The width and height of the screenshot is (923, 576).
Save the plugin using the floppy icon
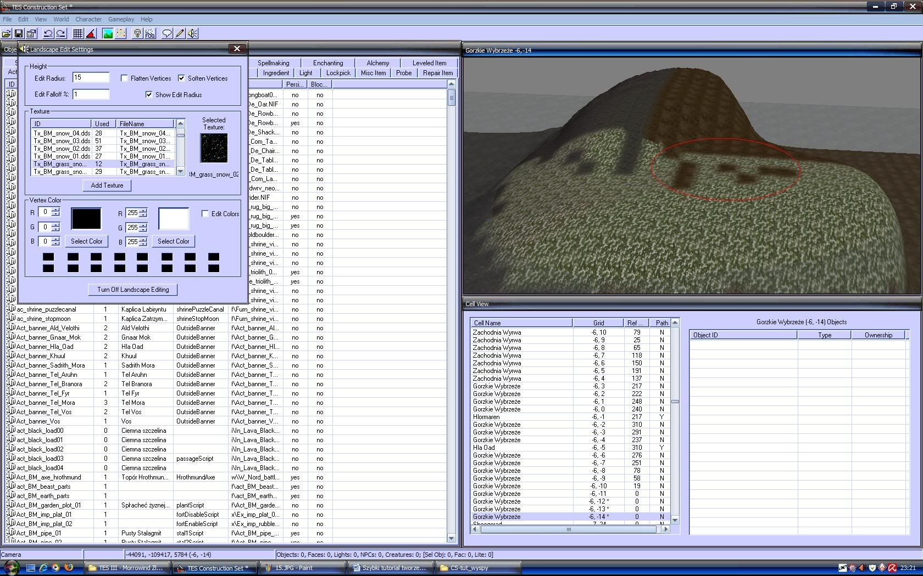pos(19,33)
